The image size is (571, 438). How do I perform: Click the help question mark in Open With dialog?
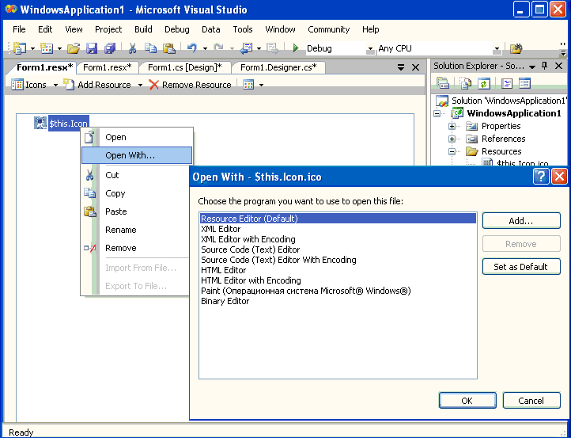[x=541, y=177]
